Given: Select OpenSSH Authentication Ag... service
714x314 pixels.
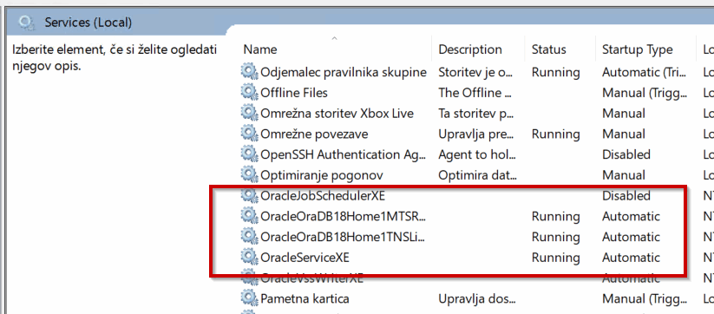Looking at the screenshot, I should click(x=344, y=154).
